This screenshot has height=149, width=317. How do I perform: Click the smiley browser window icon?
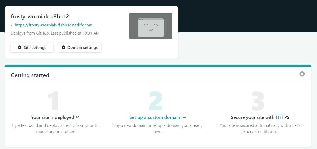[x=151, y=28]
